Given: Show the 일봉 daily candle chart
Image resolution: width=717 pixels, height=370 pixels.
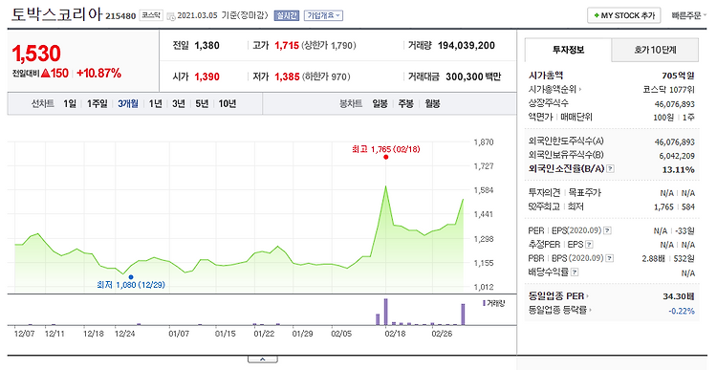Looking at the screenshot, I should [380, 104].
